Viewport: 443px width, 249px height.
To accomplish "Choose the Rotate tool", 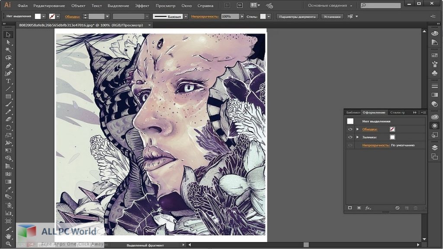I will (x=8, y=128).
